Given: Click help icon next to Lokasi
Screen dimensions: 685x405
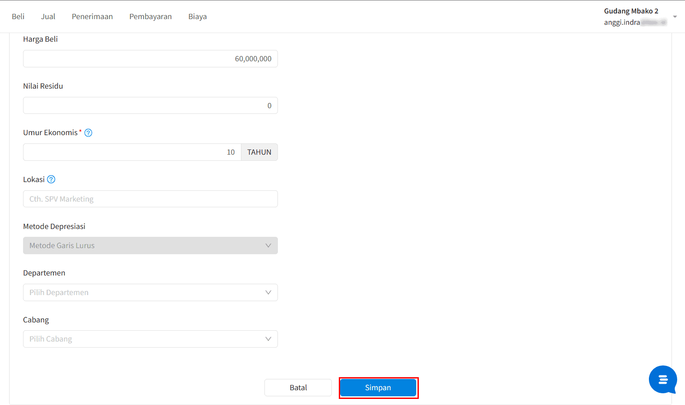Looking at the screenshot, I should (x=51, y=179).
